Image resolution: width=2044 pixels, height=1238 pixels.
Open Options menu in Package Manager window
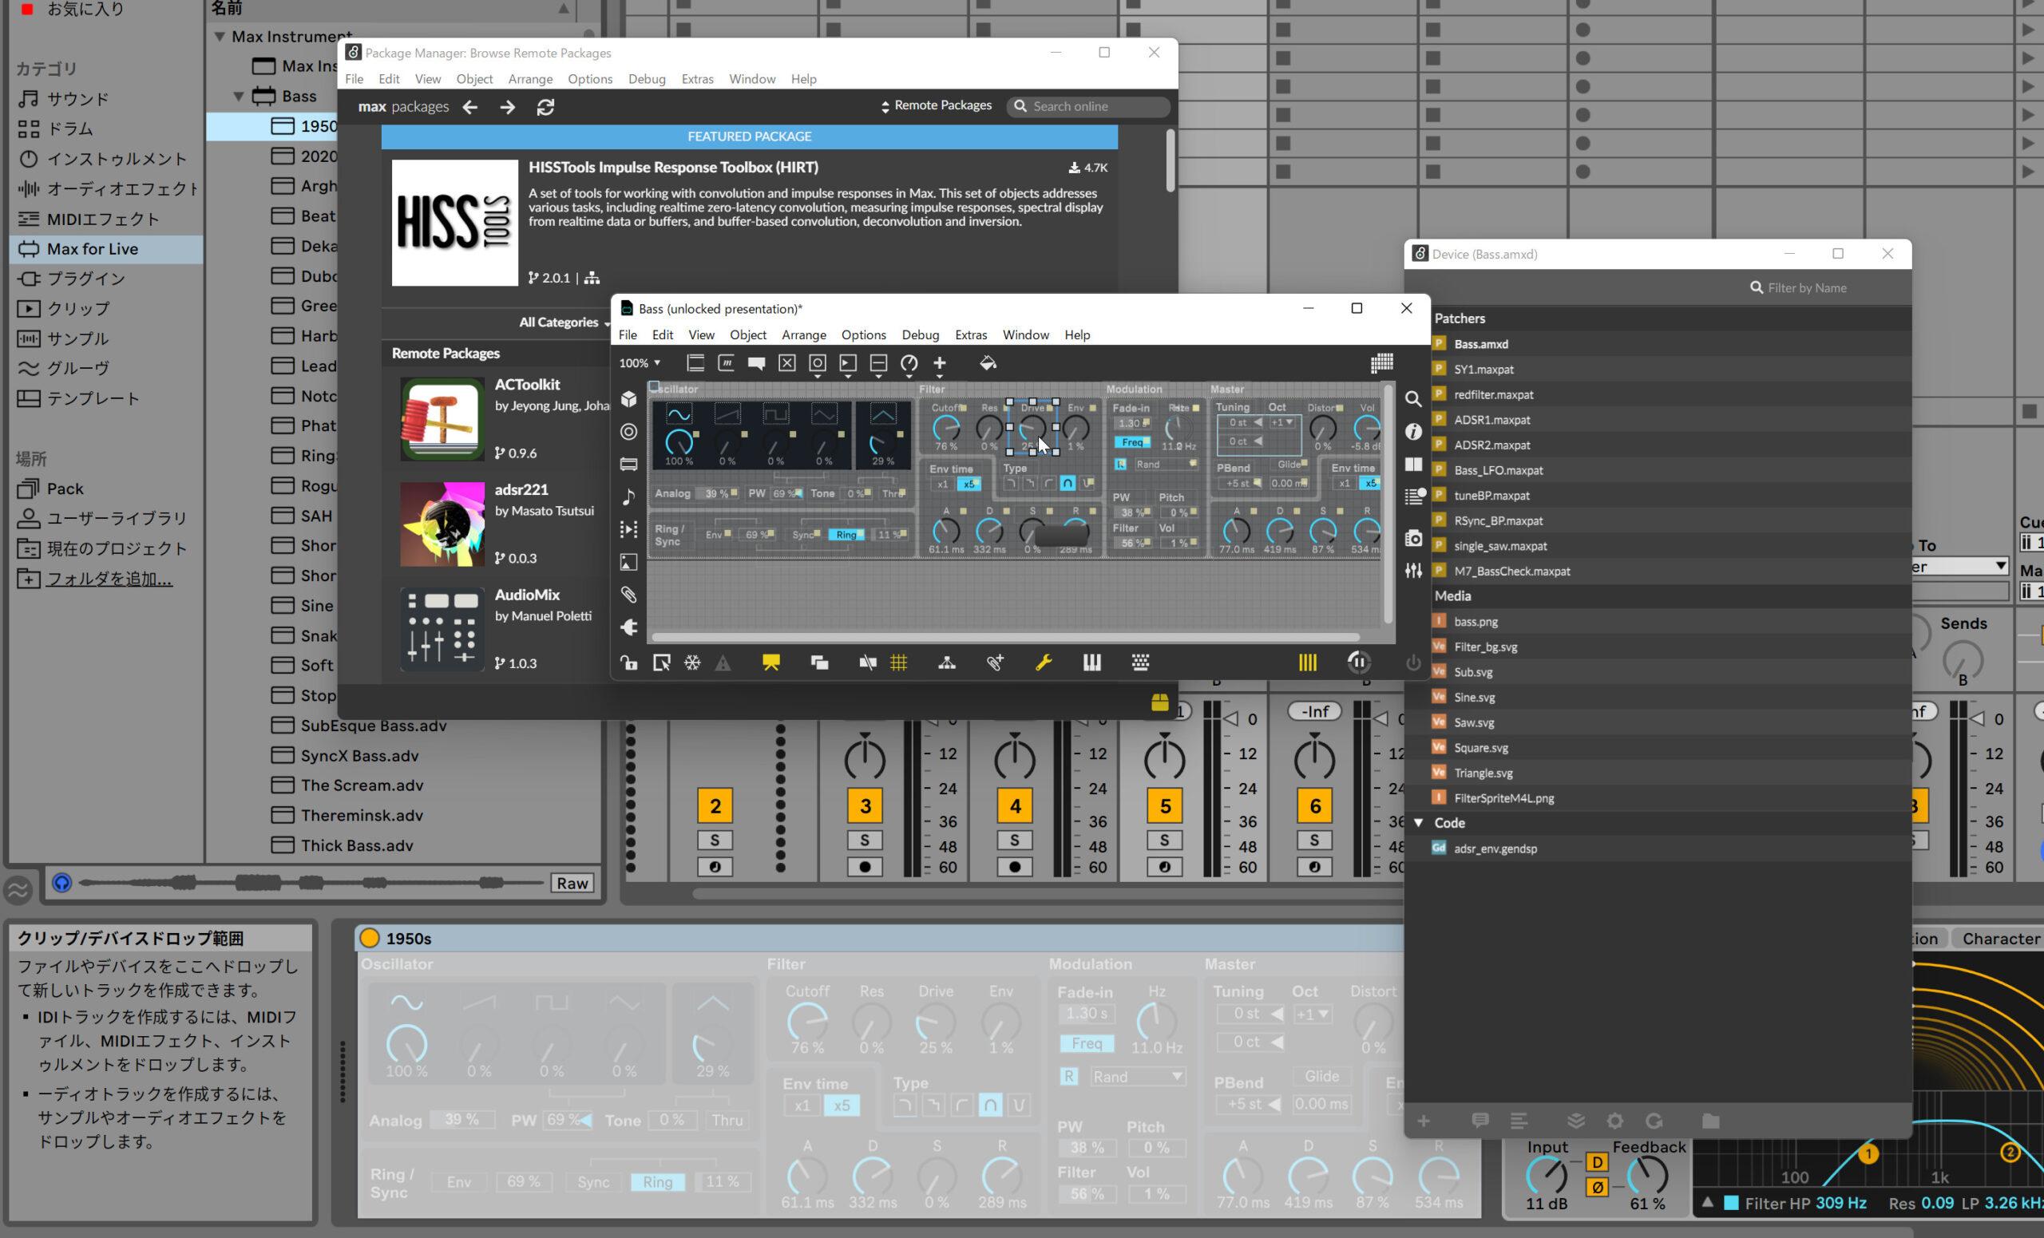[x=590, y=79]
